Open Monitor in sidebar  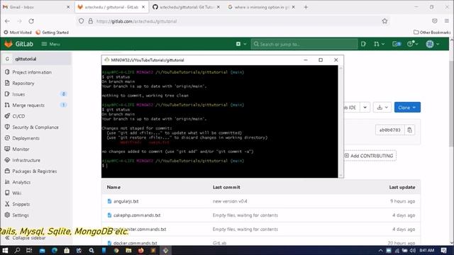tap(21, 149)
